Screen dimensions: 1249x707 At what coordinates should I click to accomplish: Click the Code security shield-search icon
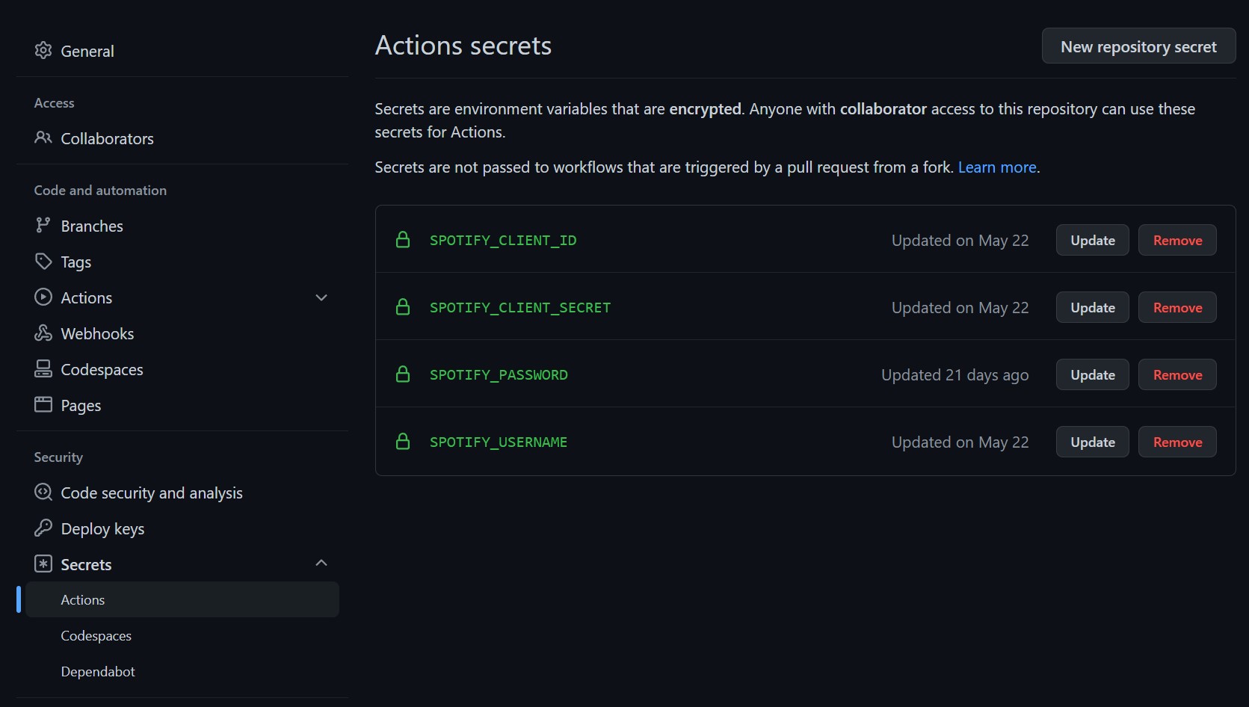pyautogui.click(x=43, y=493)
